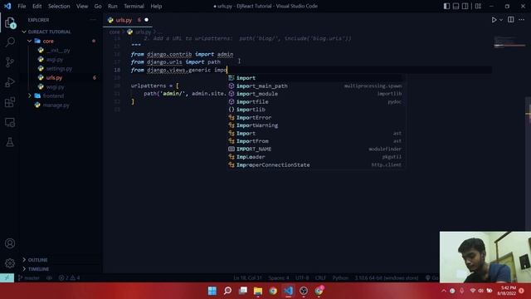Click the master branch in status bar
This screenshot has width=531, height=299.
29,278
